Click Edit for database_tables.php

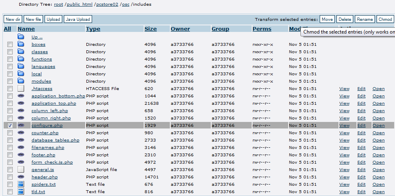361,140
